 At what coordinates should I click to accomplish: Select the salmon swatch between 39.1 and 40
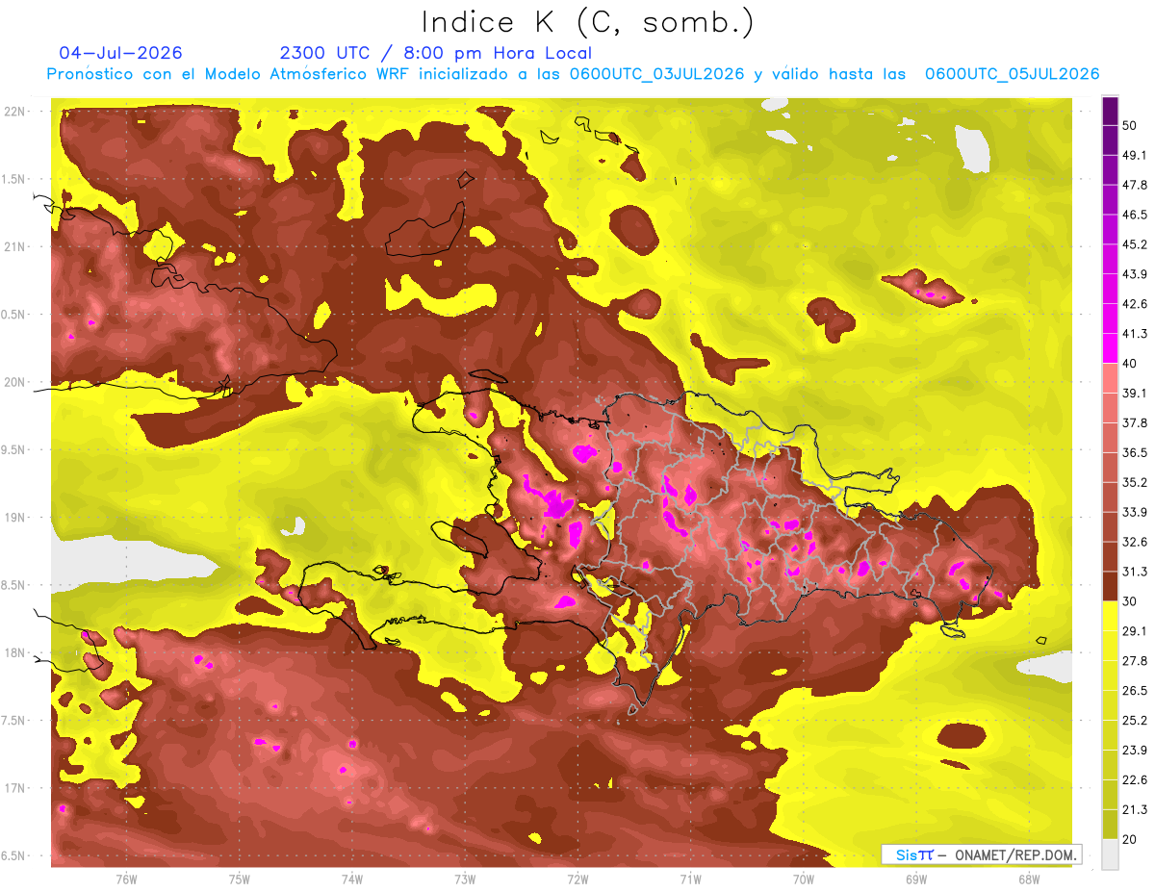(1110, 378)
